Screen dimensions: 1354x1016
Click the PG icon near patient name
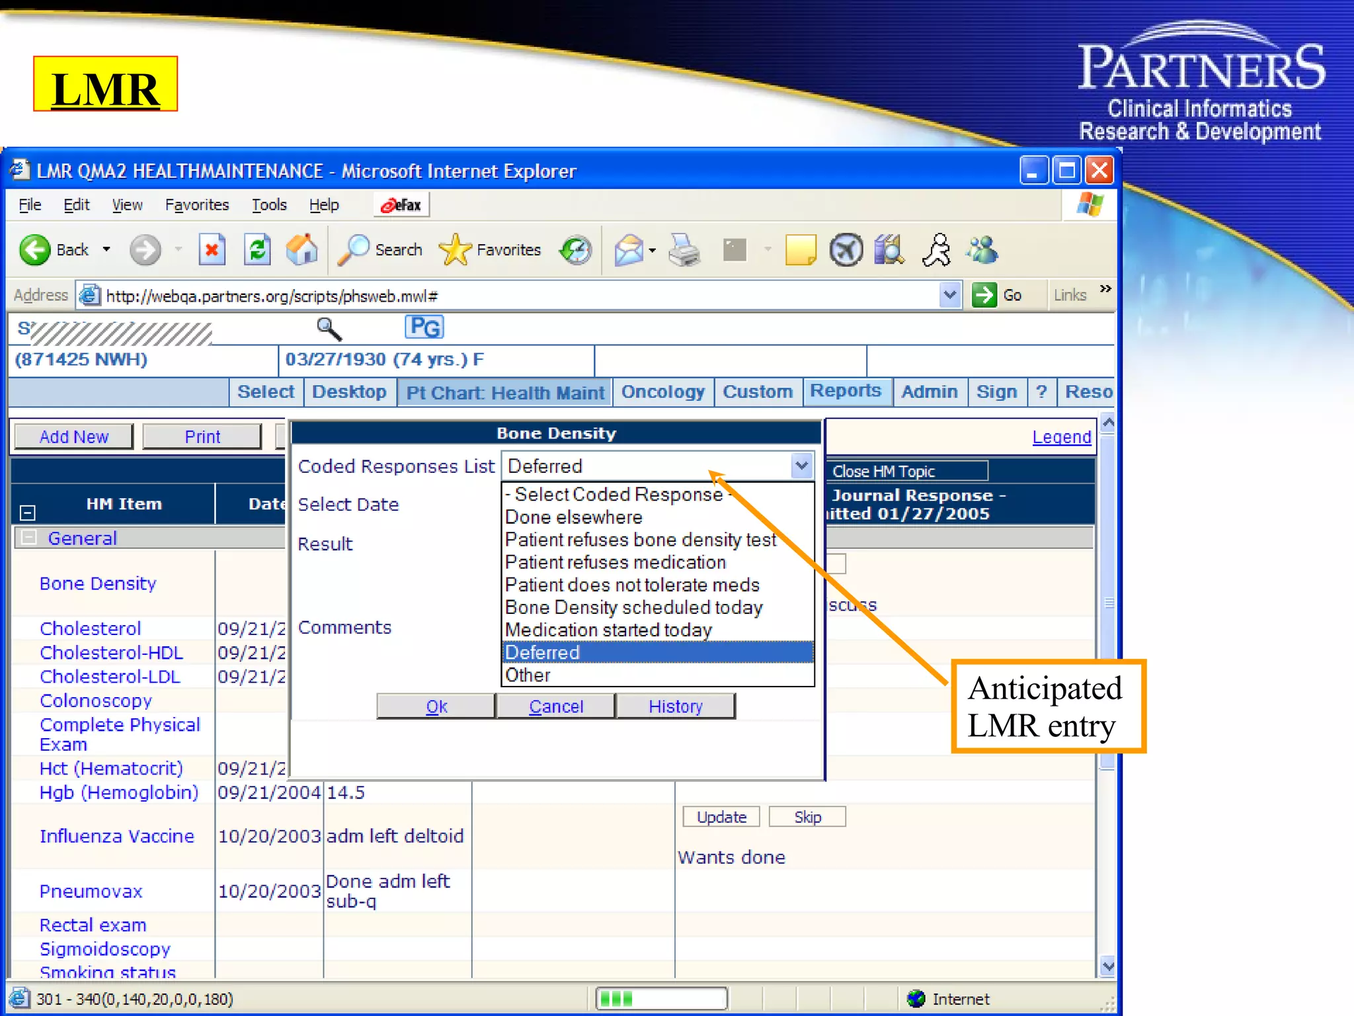(x=424, y=327)
